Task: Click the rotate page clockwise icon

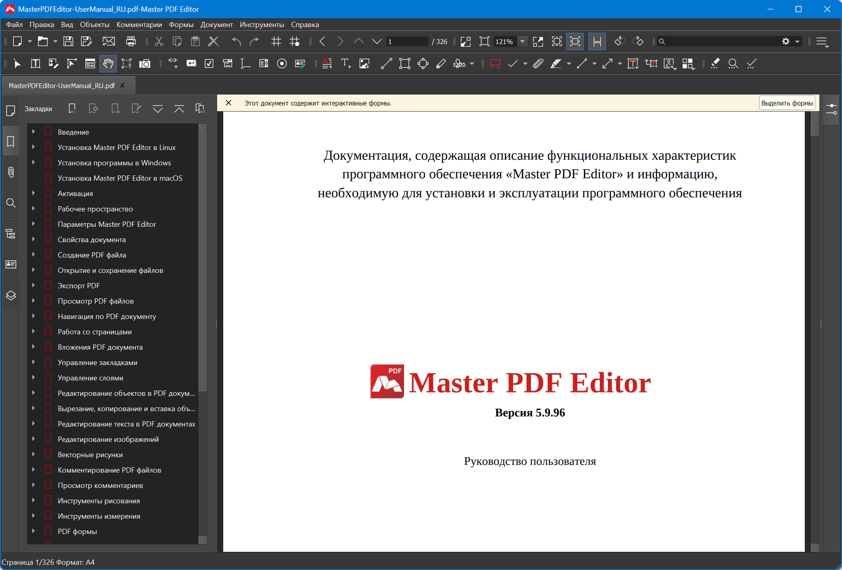Action: pos(638,41)
